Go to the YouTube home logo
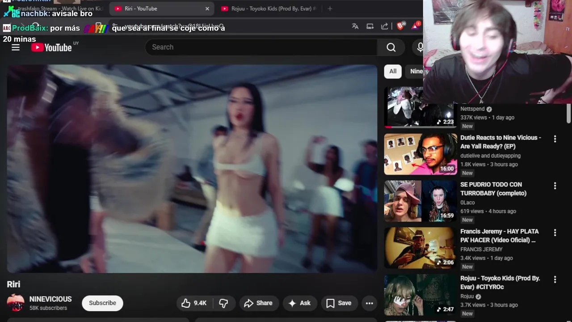Screen dimensions: 572x322 (51, 47)
